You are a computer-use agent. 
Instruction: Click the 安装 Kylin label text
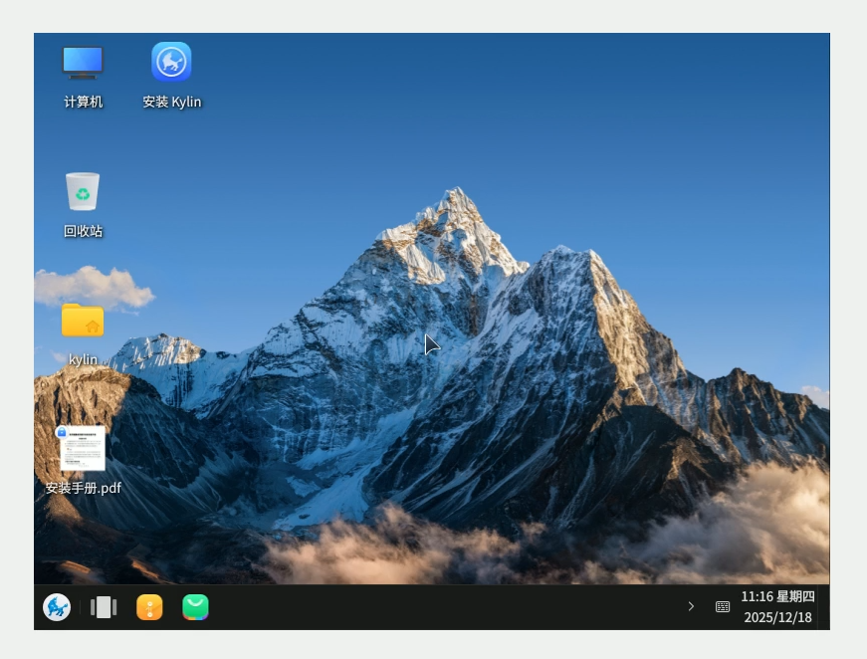point(172,102)
